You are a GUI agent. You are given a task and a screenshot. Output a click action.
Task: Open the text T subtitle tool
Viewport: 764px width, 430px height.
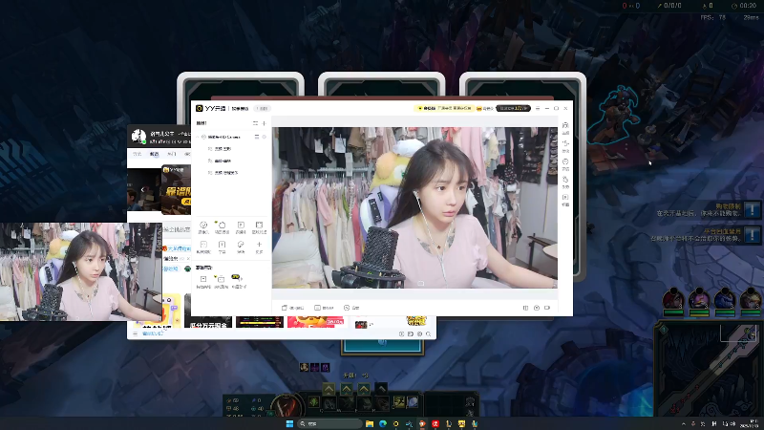point(222,247)
